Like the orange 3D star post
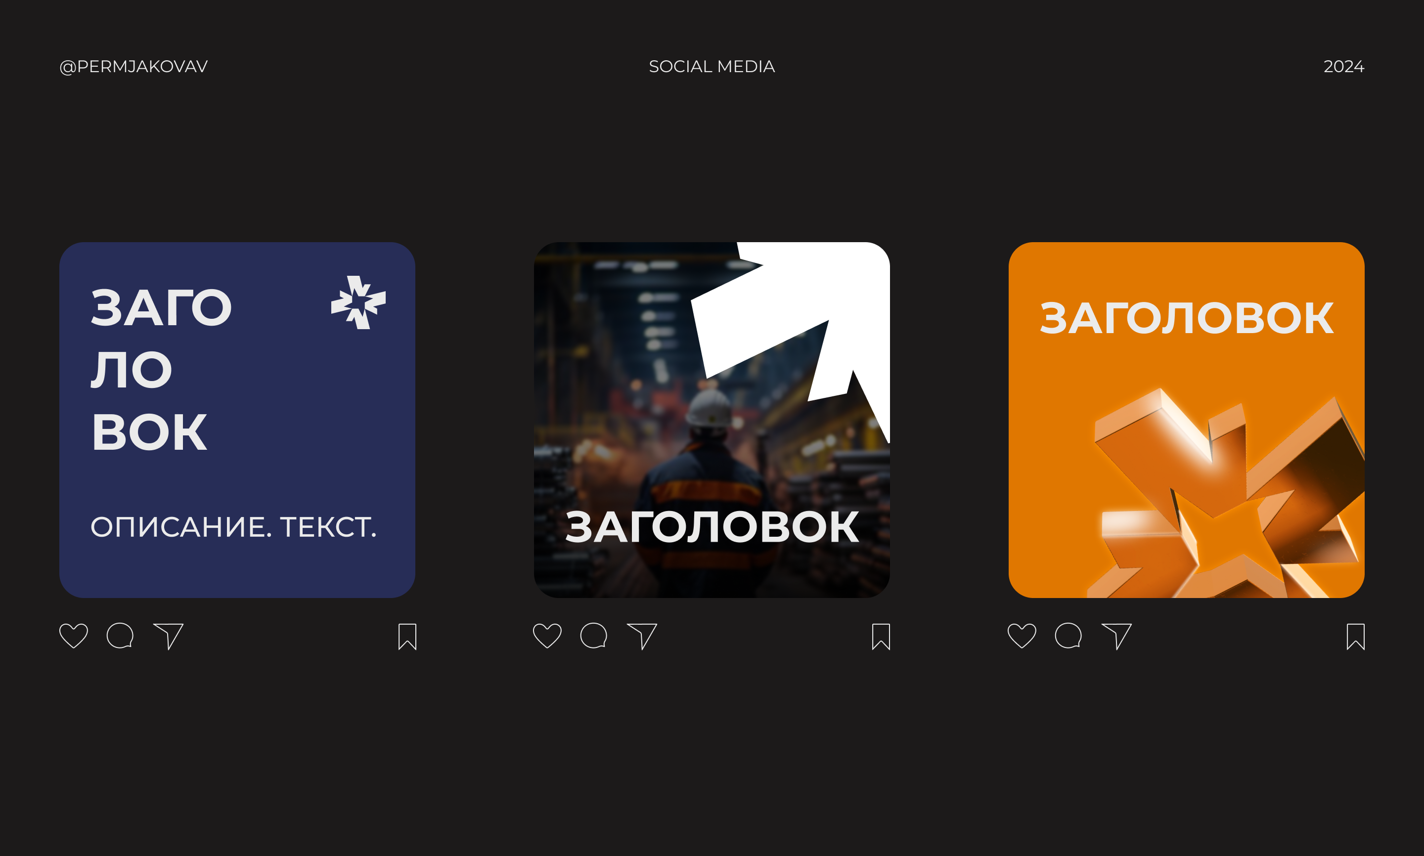1424x856 pixels. 1022,636
